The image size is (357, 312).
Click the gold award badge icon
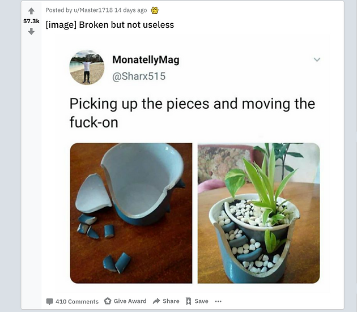(x=155, y=10)
